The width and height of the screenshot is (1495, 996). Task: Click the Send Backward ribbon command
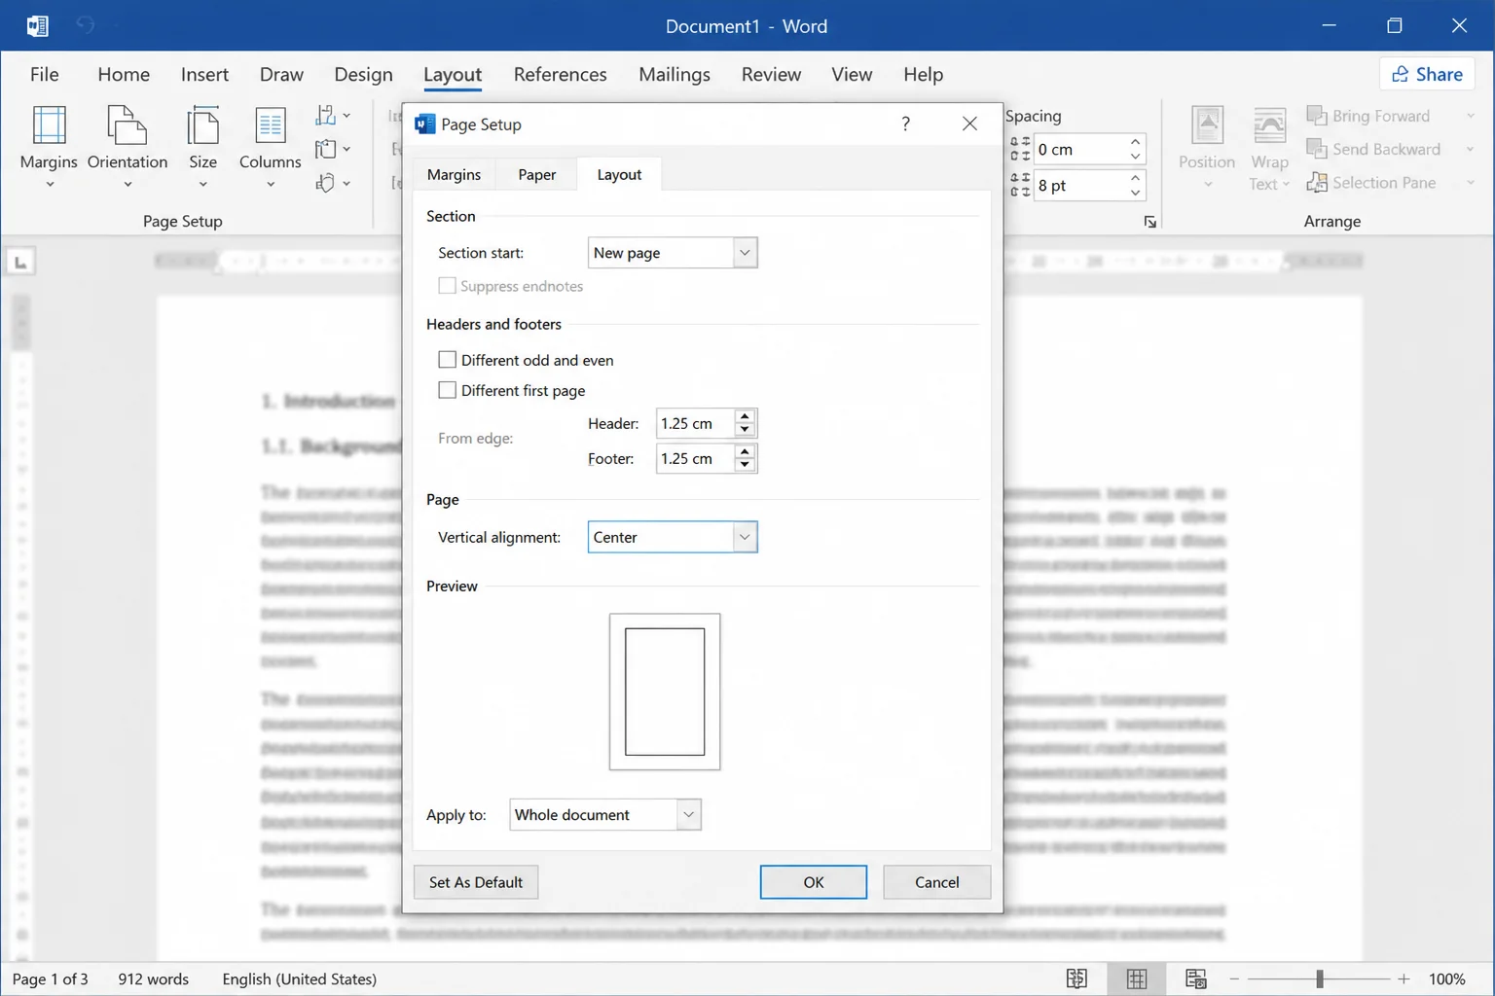pos(1373,149)
